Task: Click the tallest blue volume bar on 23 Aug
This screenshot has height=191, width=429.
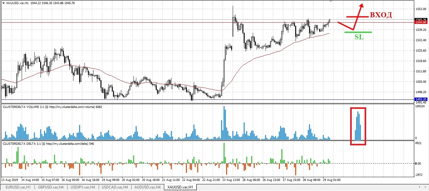Action: click(x=224, y=123)
